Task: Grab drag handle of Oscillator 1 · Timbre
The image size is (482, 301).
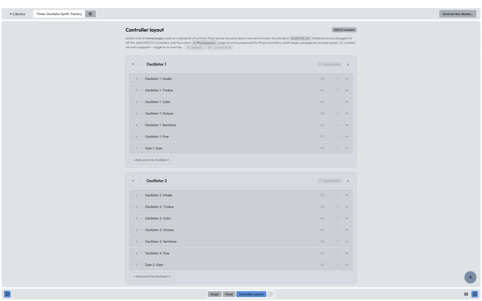Action: pyautogui.click(x=142, y=90)
